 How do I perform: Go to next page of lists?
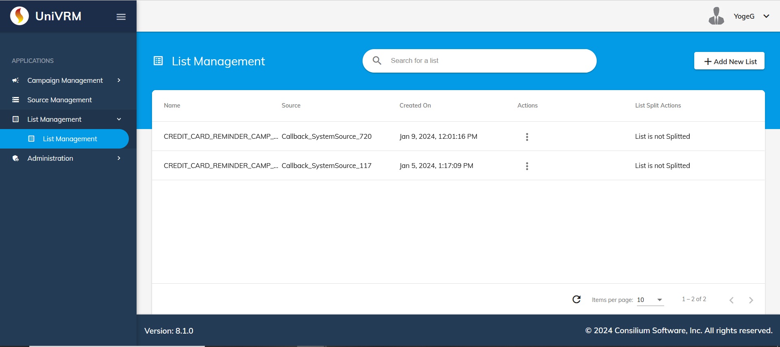(751, 300)
